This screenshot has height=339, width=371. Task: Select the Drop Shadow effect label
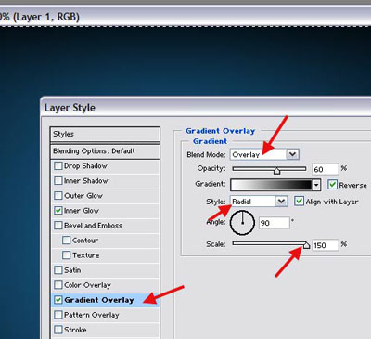pos(85,166)
